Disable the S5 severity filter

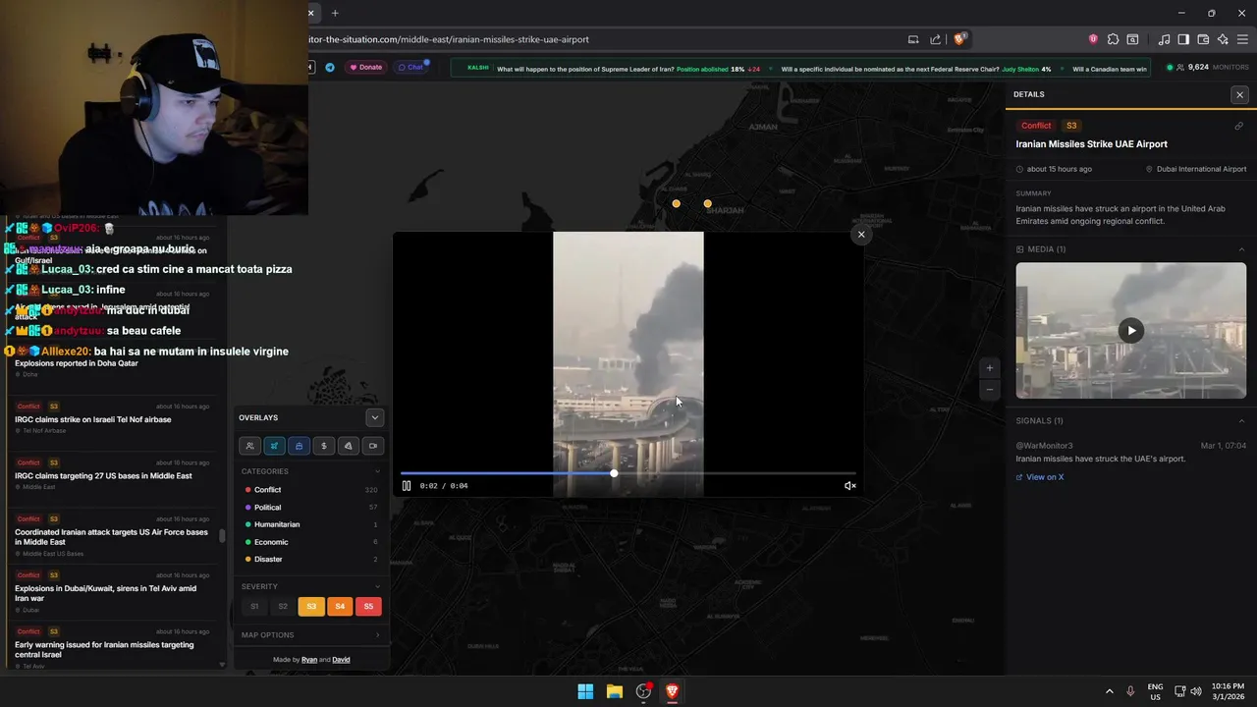368,607
